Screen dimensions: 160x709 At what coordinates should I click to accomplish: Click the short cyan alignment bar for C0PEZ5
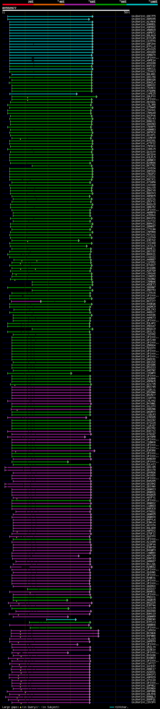click(43, 94)
